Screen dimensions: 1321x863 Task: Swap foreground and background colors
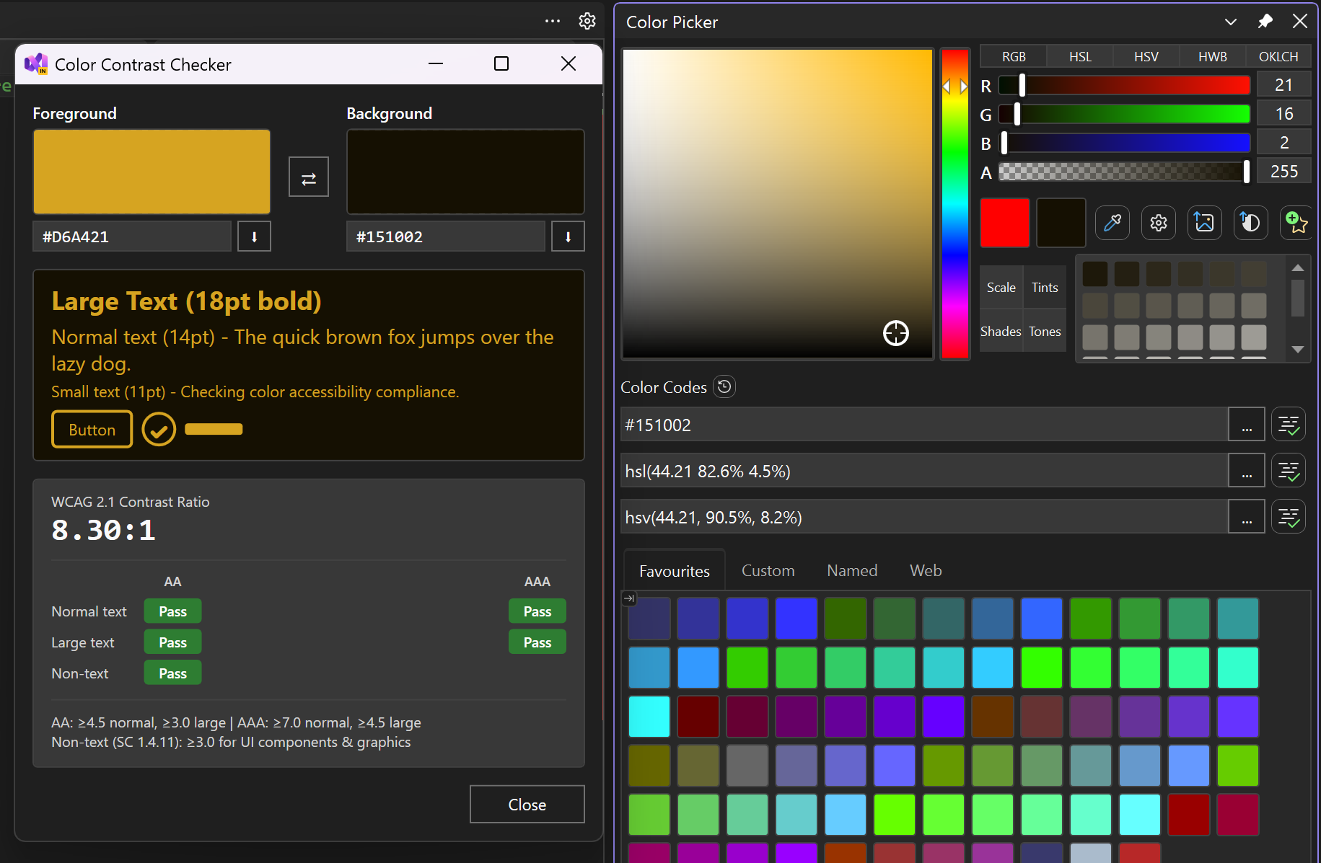pyautogui.click(x=309, y=177)
